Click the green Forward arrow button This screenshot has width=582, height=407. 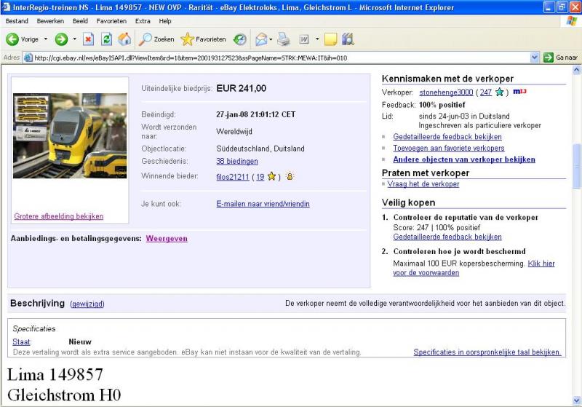coord(61,39)
